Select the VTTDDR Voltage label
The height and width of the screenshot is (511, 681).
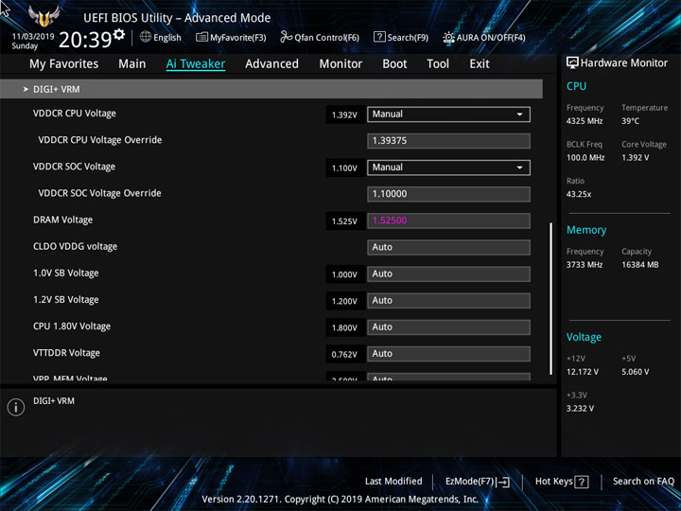point(66,353)
